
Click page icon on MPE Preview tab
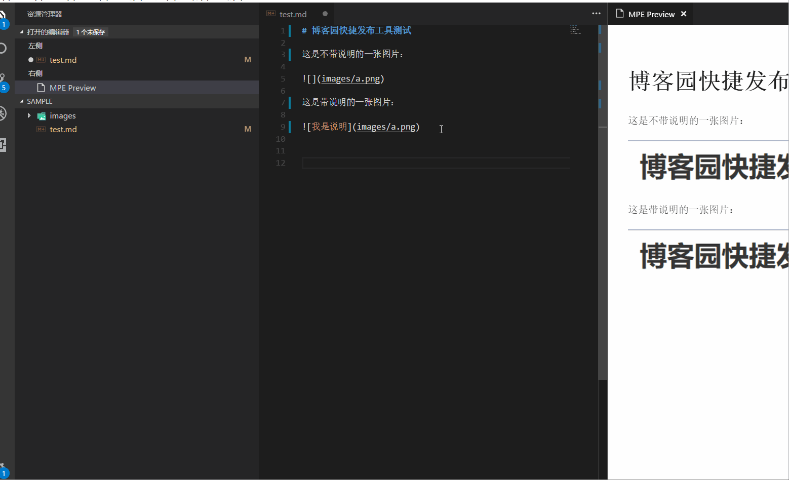coord(619,14)
